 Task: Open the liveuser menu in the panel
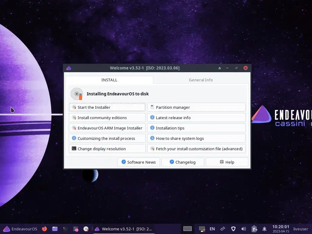coord(300,229)
